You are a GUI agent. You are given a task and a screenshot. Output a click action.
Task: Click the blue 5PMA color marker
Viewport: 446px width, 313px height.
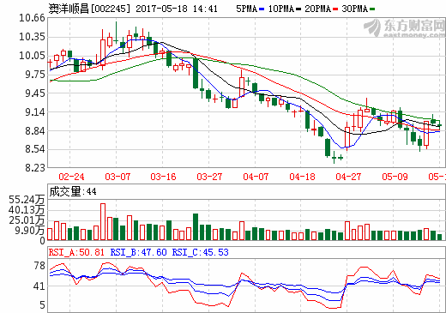pos(262,9)
